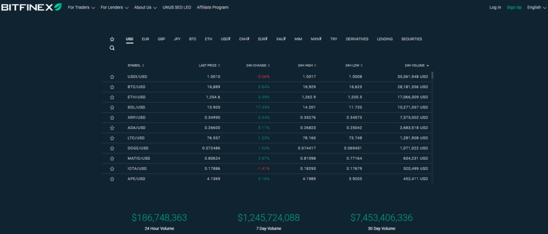The height and width of the screenshot is (234, 548).
Task: Expand the For Traders menu
Action: click(81, 7)
